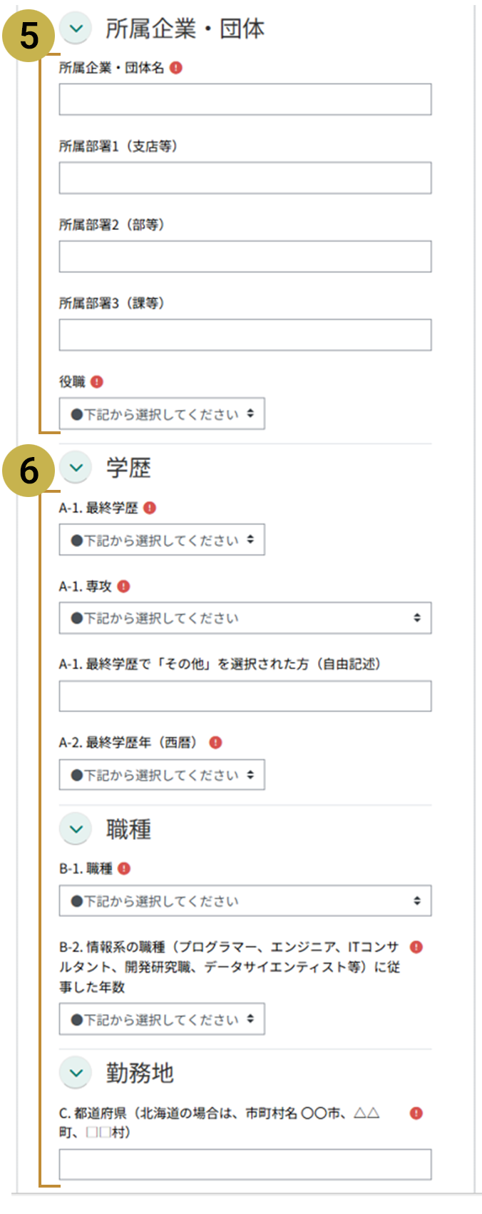Collapse the 勤務地 section chevron
482x1214 pixels.
click(x=76, y=1073)
